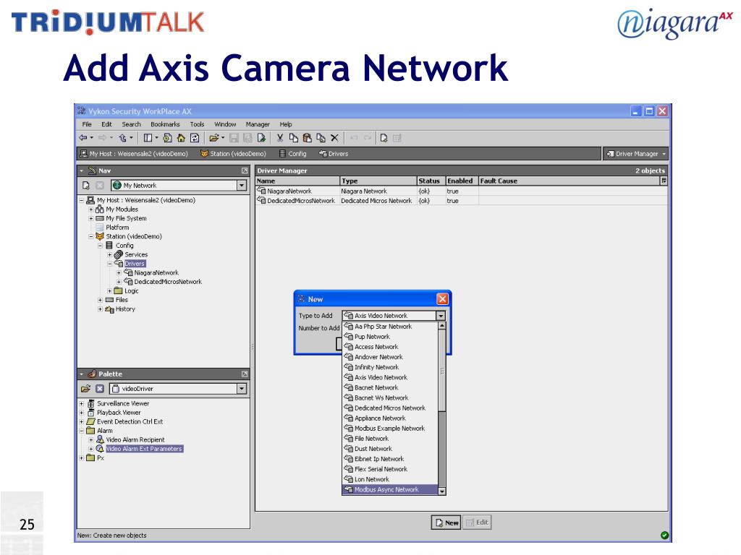Click the green status icon in status bar
The width and height of the screenshot is (741, 555).
[x=664, y=535]
